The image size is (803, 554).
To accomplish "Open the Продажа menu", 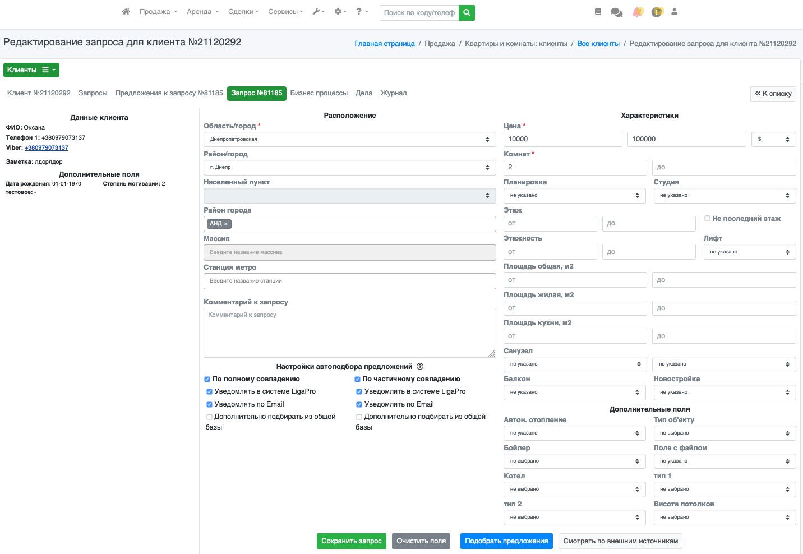I will (158, 12).
